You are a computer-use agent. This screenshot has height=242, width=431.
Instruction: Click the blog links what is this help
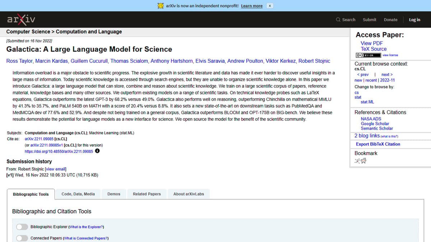click(x=389, y=136)
